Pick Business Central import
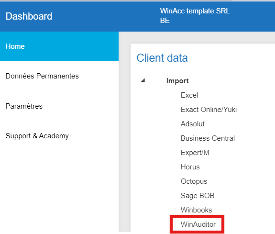This screenshot has height=234, width=275. (x=208, y=138)
